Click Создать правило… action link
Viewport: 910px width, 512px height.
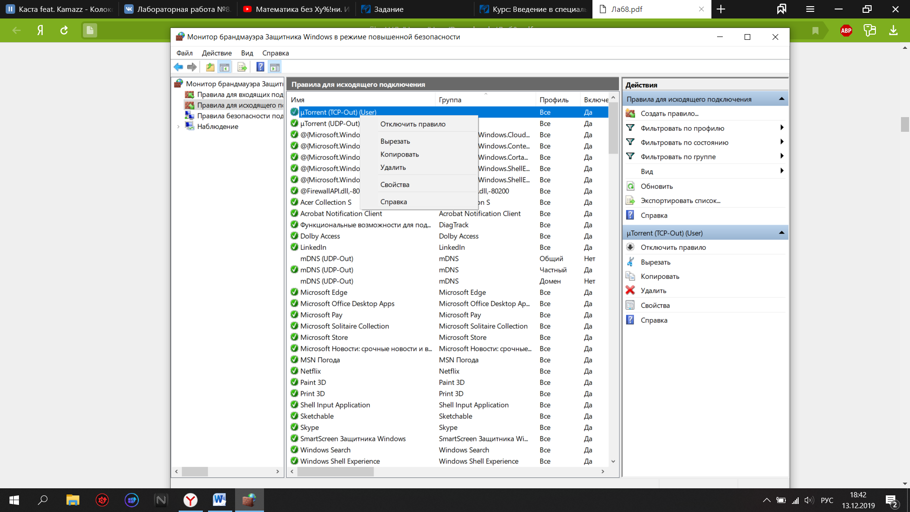[669, 113]
